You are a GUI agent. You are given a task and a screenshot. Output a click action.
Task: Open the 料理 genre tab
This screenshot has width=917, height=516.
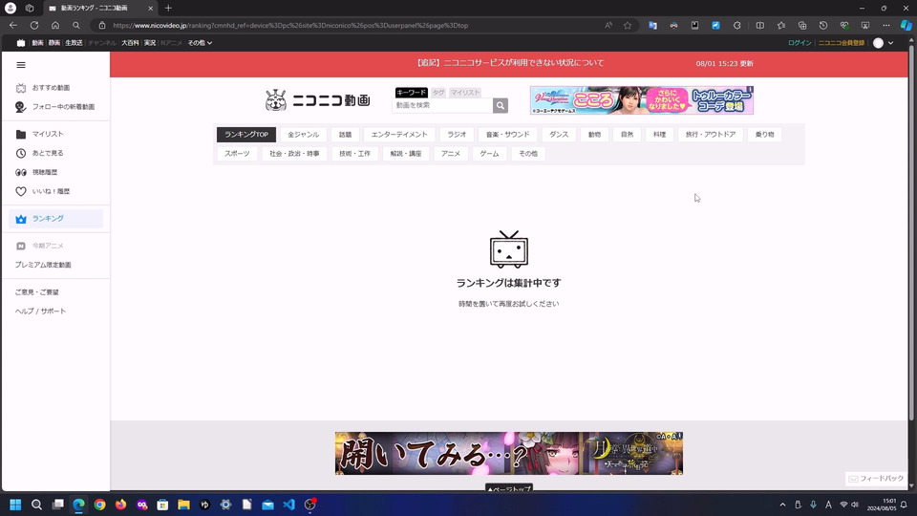(660, 135)
